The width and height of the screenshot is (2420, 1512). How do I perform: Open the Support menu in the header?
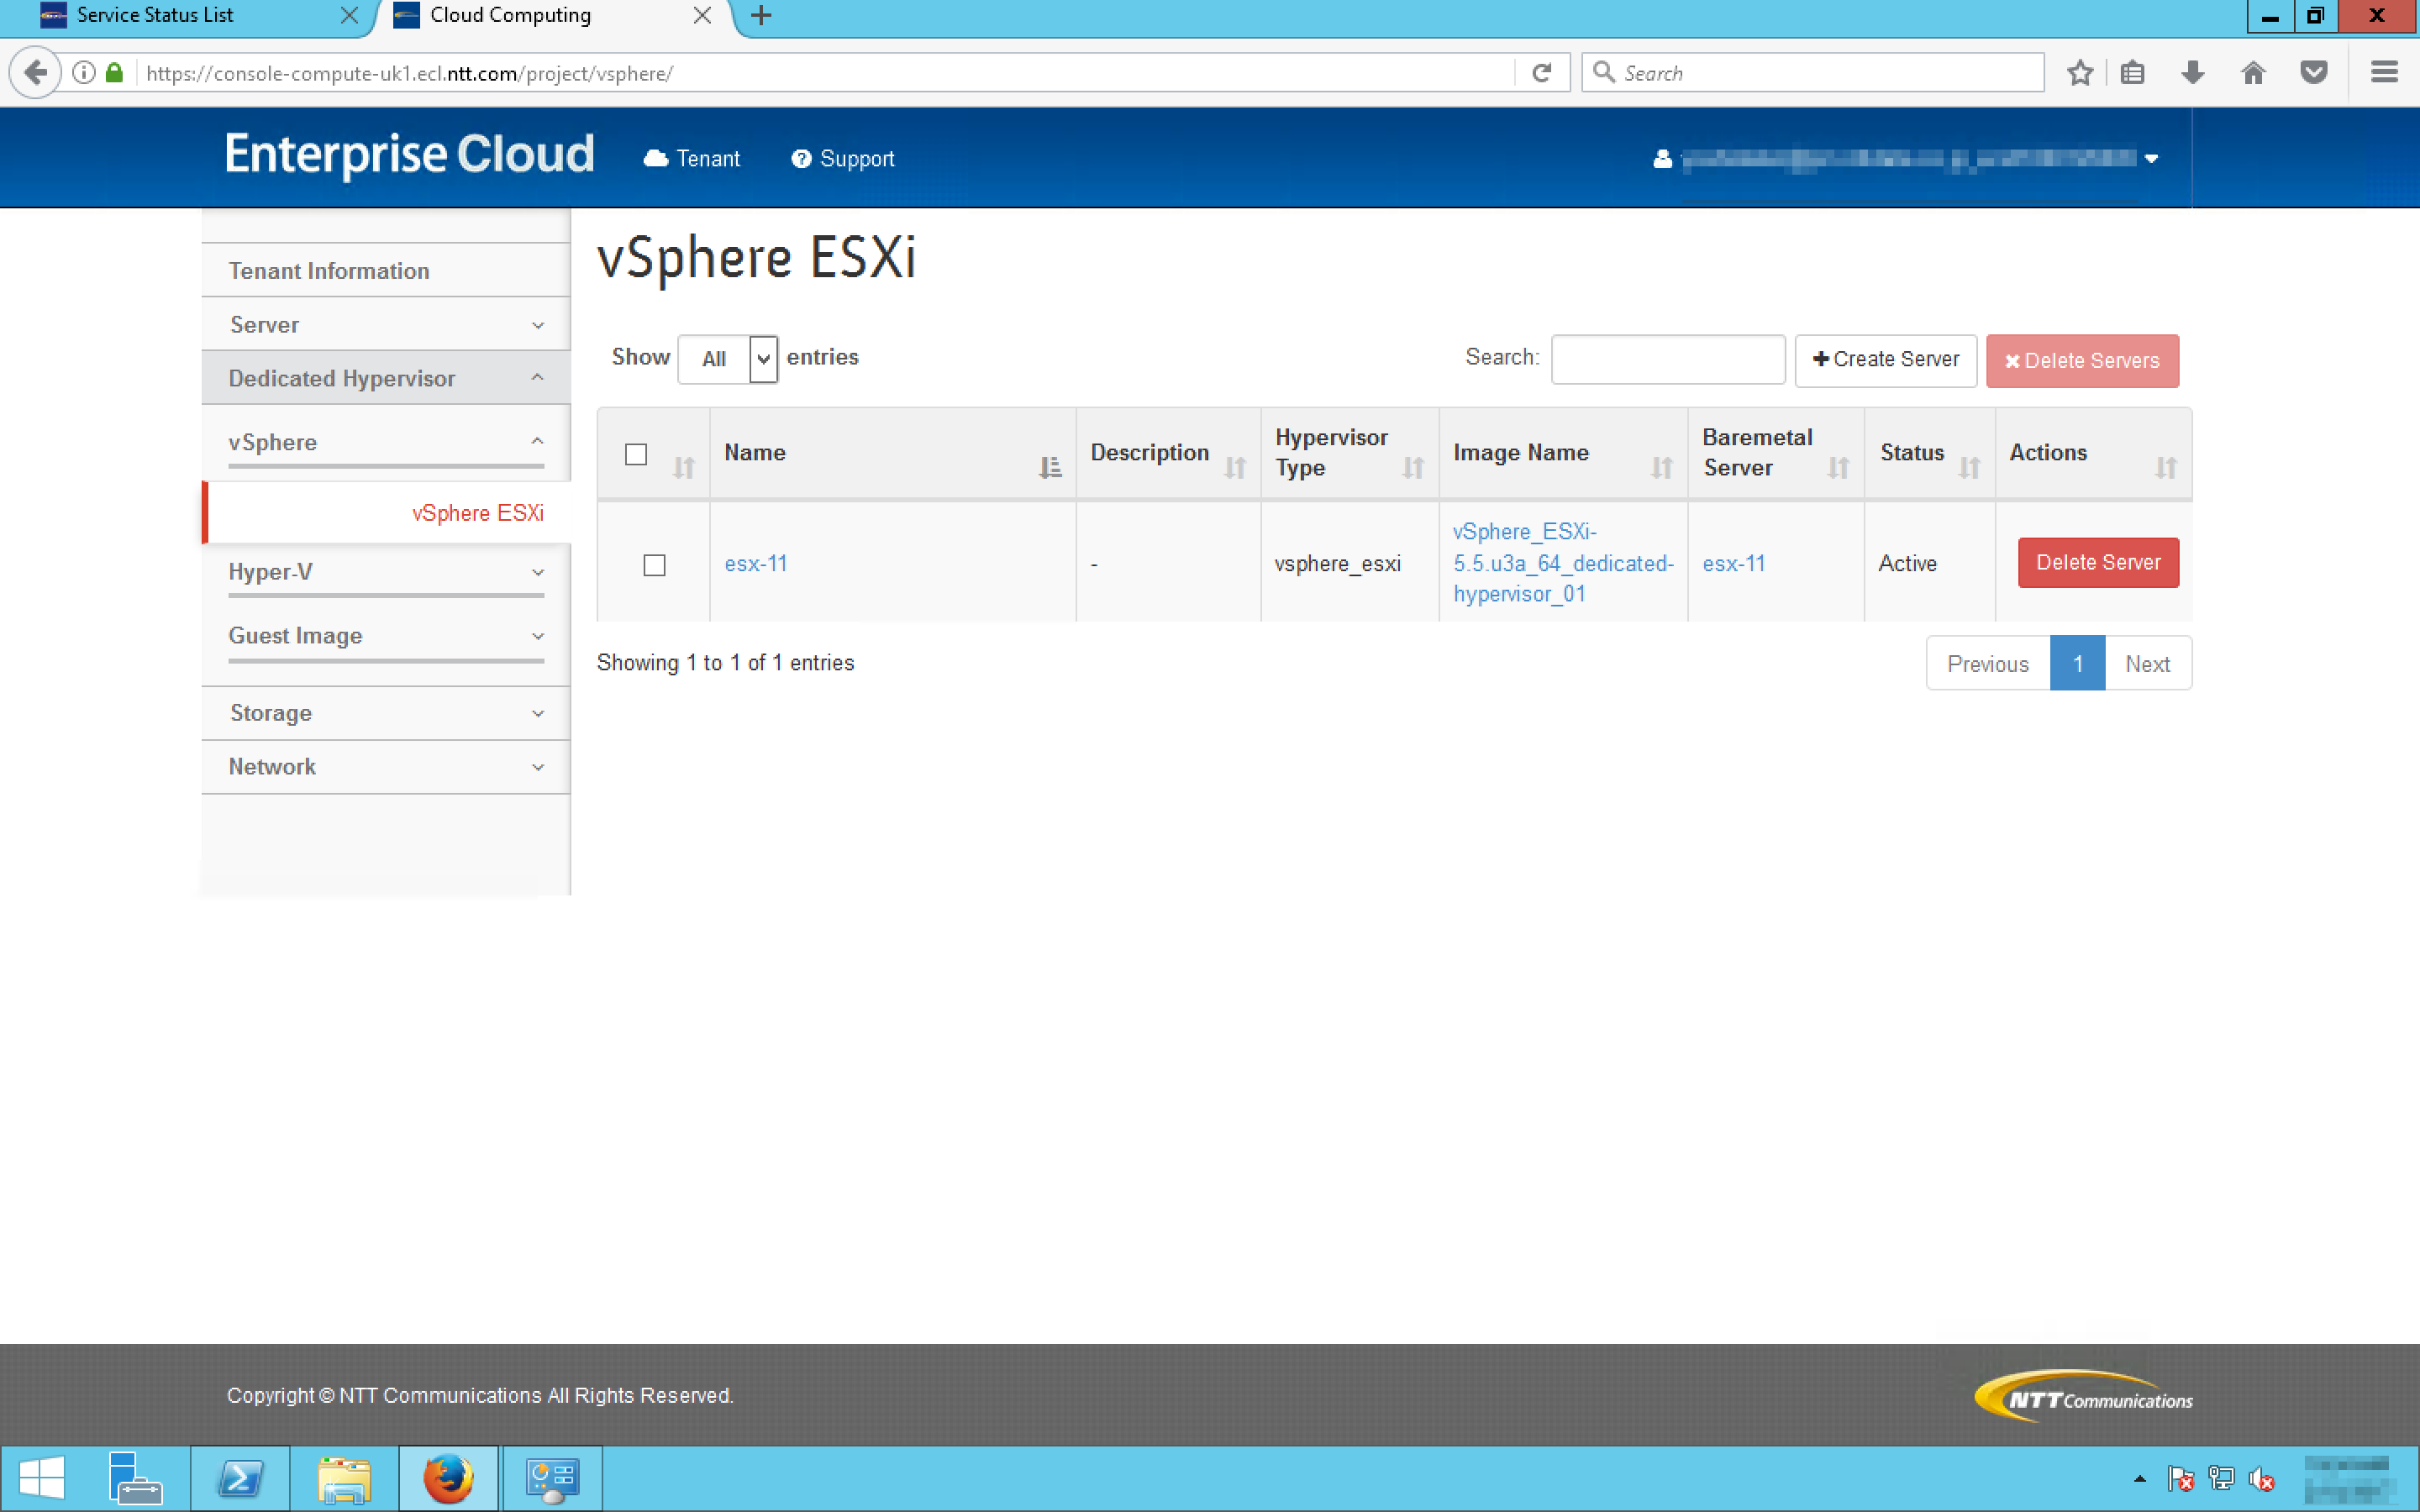coord(842,159)
